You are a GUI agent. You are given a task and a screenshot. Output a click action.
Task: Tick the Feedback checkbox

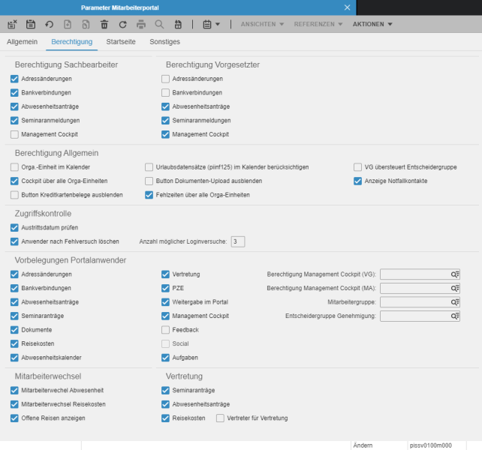point(165,329)
